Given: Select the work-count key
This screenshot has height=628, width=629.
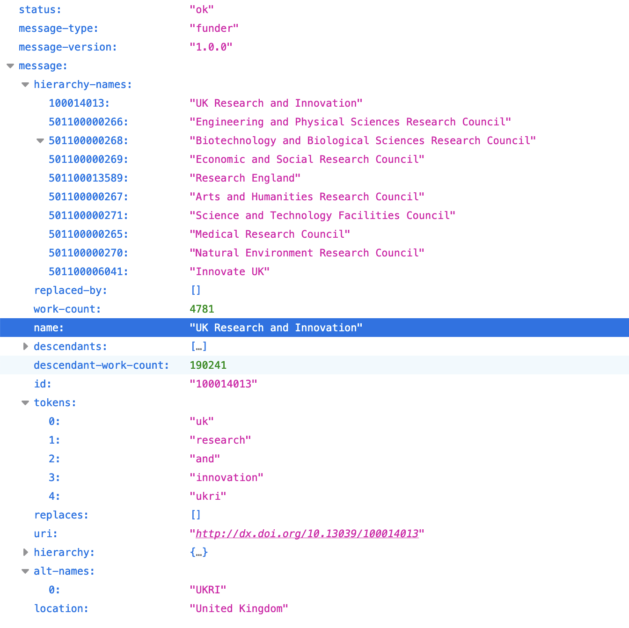Looking at the screenshot, I should pos(67,309).
